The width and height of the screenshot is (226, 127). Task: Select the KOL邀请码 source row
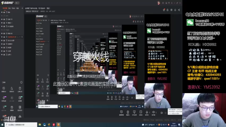12,26
